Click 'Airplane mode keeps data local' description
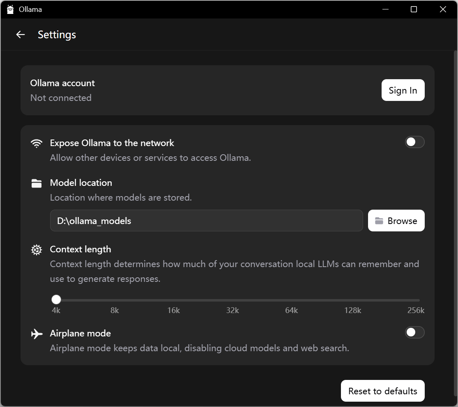Screen dimensions: 458x407 tap(200, 348)
